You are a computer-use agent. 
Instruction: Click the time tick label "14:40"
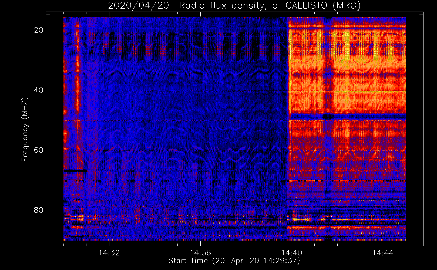(x=292, y=253)
